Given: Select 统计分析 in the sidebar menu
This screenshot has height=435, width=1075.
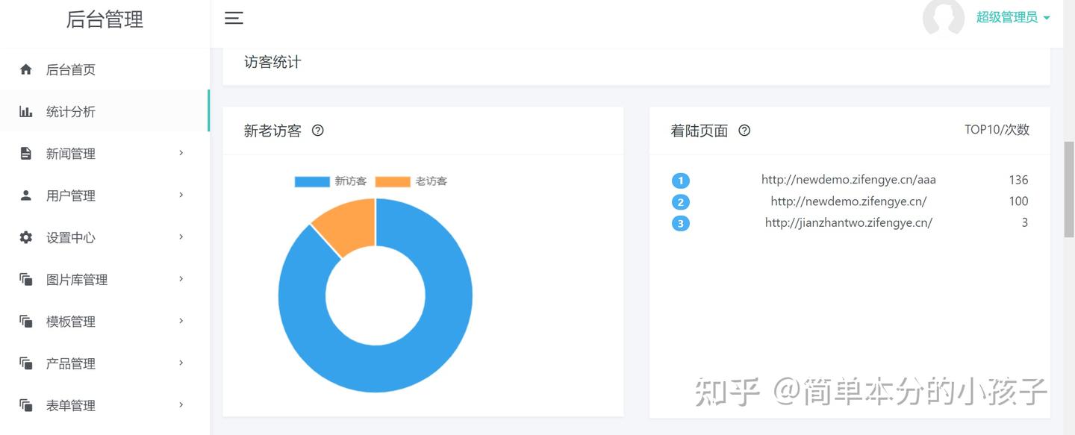Looking at the screenshot, I should [x=72, y=110].
